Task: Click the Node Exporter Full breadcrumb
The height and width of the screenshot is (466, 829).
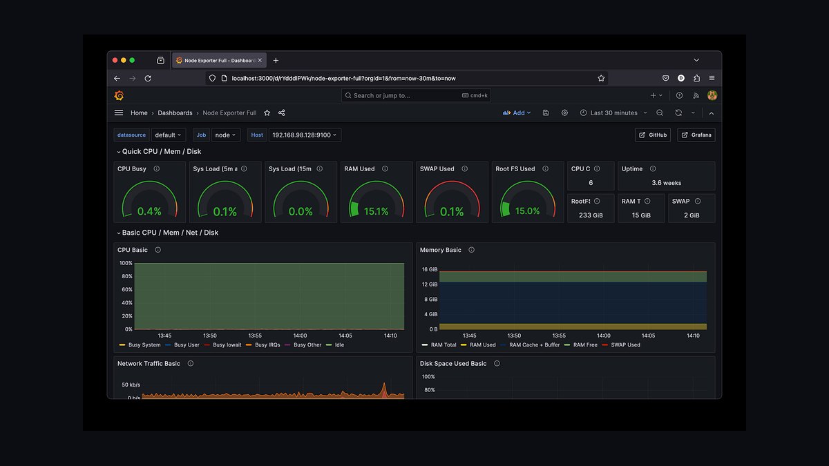Action: tap(229, 113)
